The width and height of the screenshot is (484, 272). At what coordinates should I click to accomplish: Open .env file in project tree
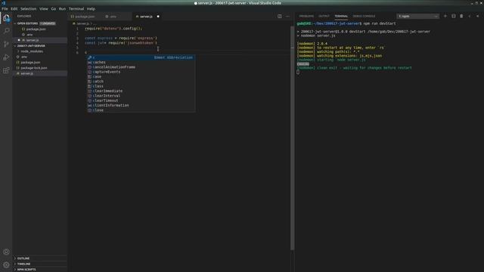pos(40,57)
